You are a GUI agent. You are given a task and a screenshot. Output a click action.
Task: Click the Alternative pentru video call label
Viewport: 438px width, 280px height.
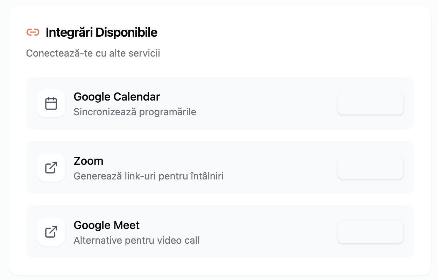tap(136, 240)
